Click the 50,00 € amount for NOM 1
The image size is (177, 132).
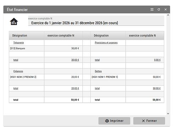[156, 77]
